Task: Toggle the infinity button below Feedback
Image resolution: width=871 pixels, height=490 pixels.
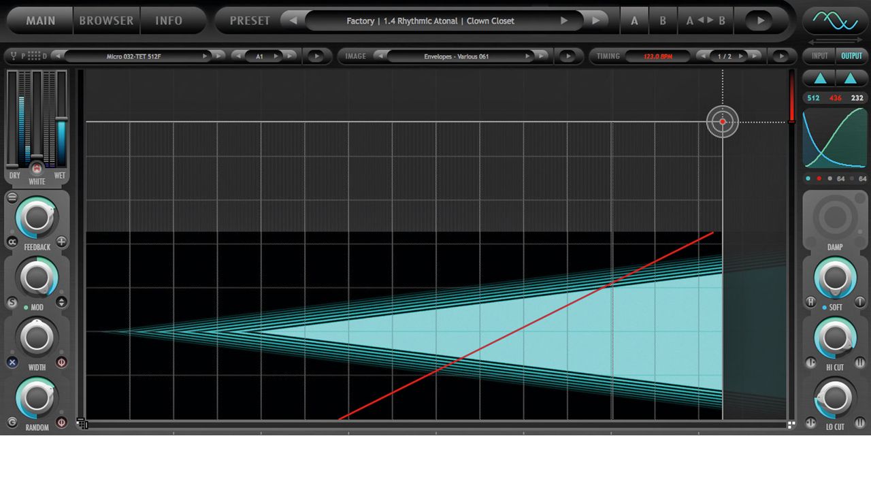Action: tap(12, 242)
